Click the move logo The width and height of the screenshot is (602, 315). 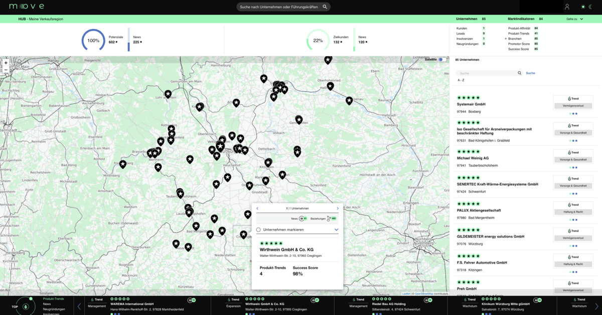27,7
